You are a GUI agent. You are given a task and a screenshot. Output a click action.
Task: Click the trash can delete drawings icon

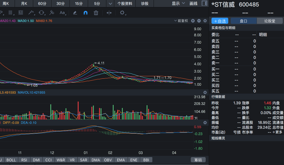click(x=96, y=13)
